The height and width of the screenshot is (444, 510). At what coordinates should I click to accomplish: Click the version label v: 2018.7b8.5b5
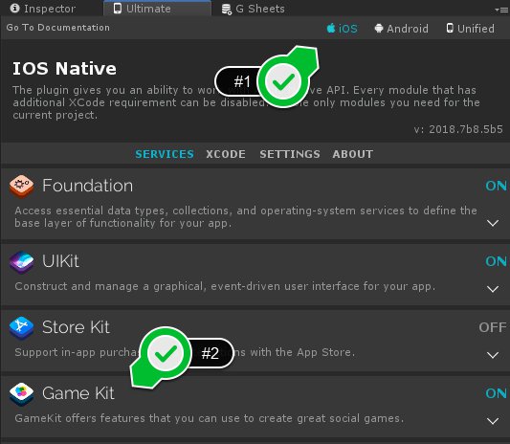coord(458,129)
